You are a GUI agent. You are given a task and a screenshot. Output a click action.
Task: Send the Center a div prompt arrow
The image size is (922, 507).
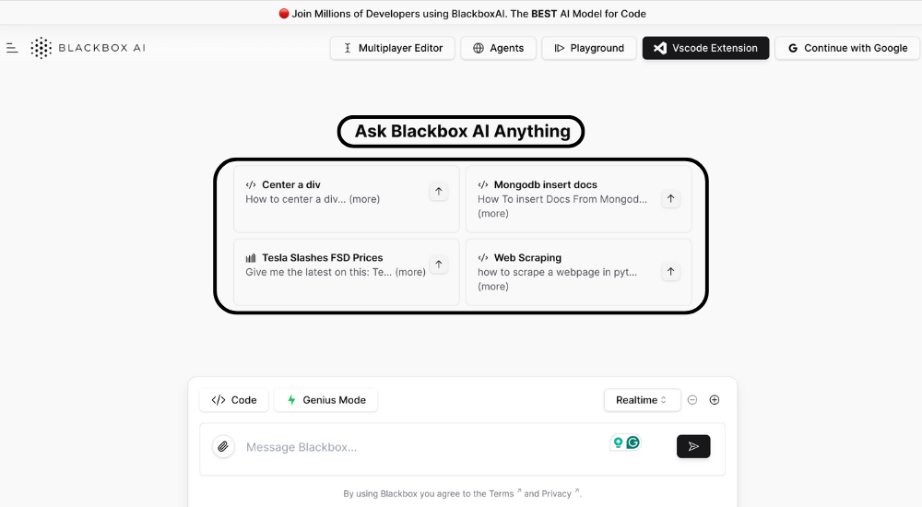(x=439, y=191)
